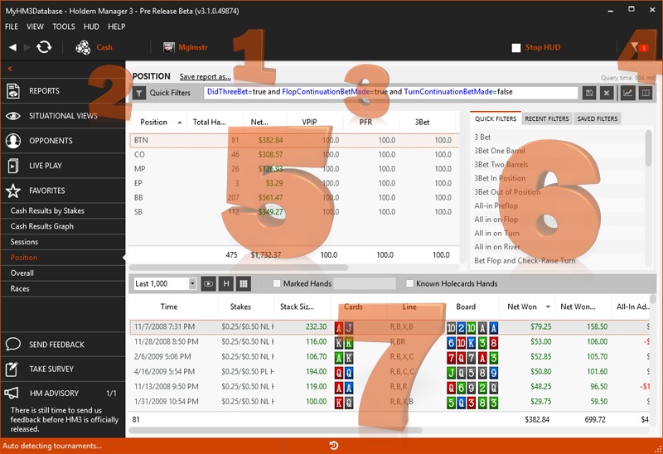Sort by Net Won column header
The height and width of the screenshot is (454, 663).
coord(527,307)
